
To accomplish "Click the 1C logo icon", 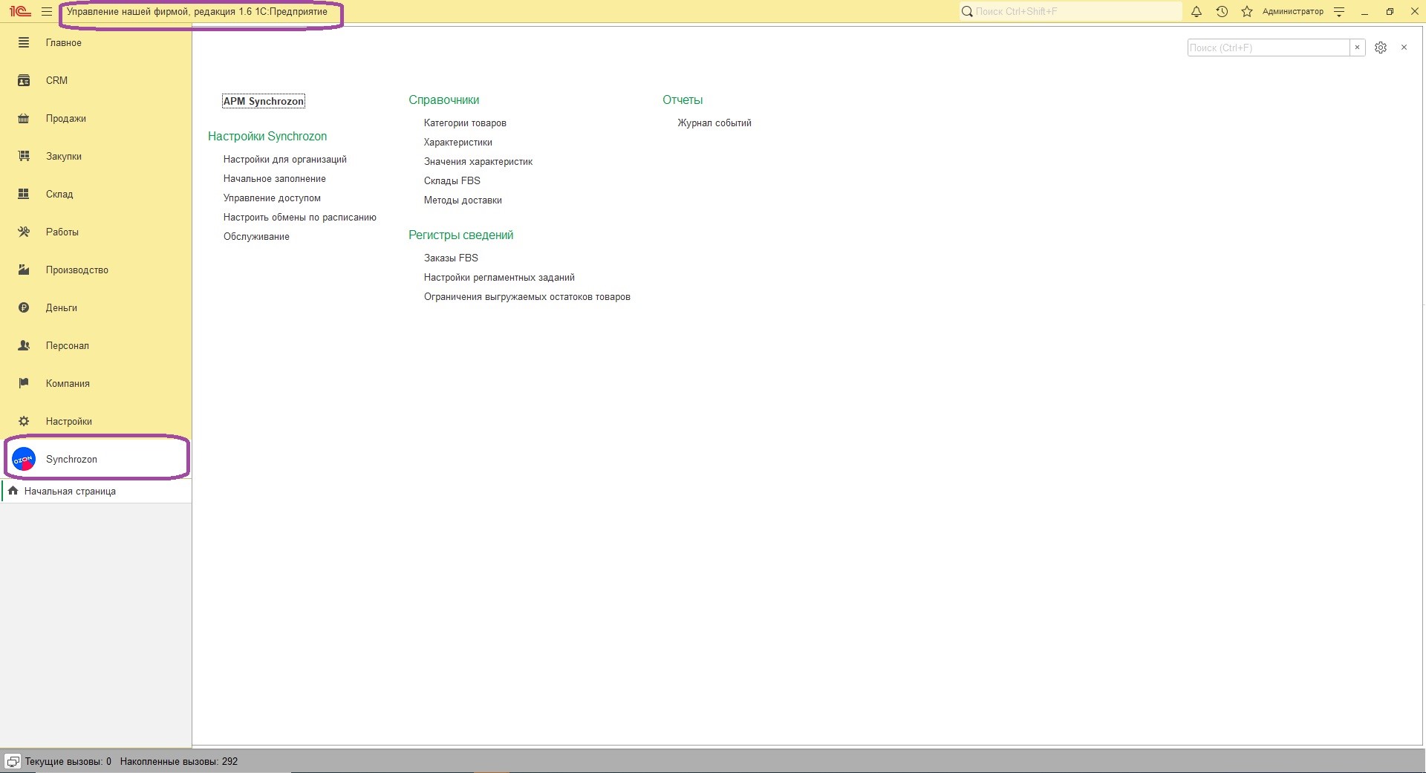I will pyautogui.click(x=20, y=12).
